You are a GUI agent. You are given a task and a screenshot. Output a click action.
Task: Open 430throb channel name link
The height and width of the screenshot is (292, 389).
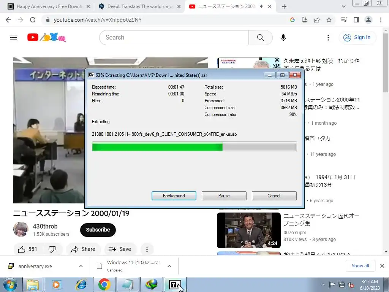point(45,226)
